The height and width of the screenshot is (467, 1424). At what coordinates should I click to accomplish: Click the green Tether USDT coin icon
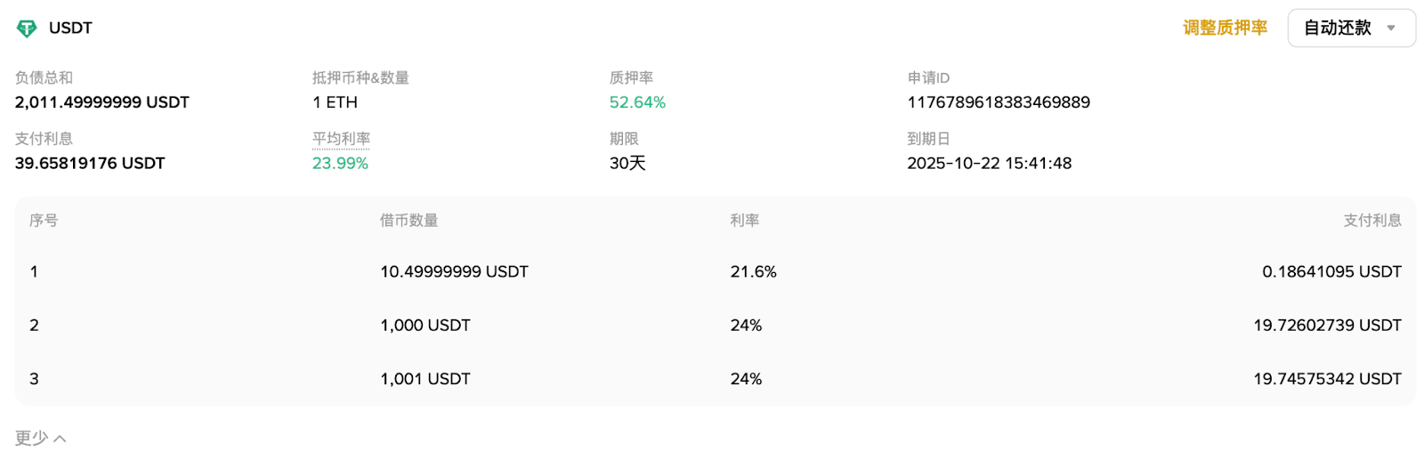27,28
